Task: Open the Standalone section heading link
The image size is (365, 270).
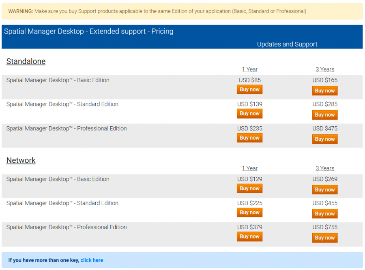Action: click(26, 61)
